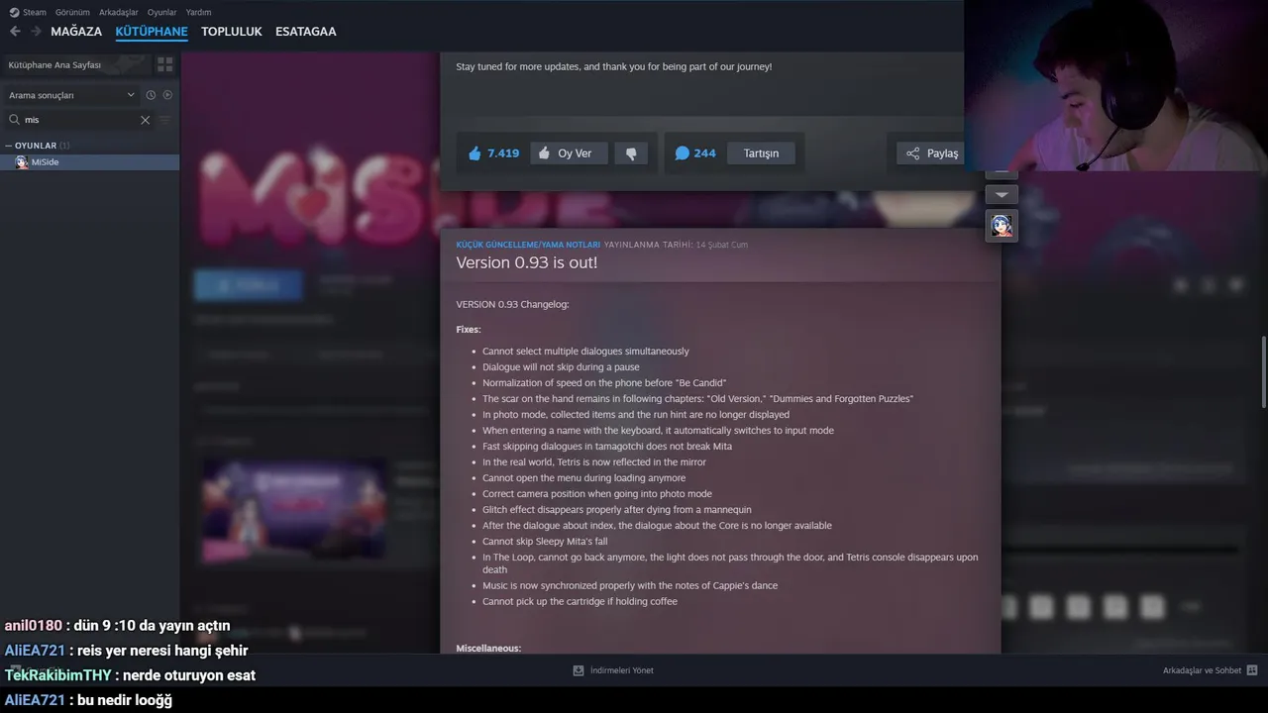
Task: Go forward with the right arrow
Action: (x=37, y=32)
